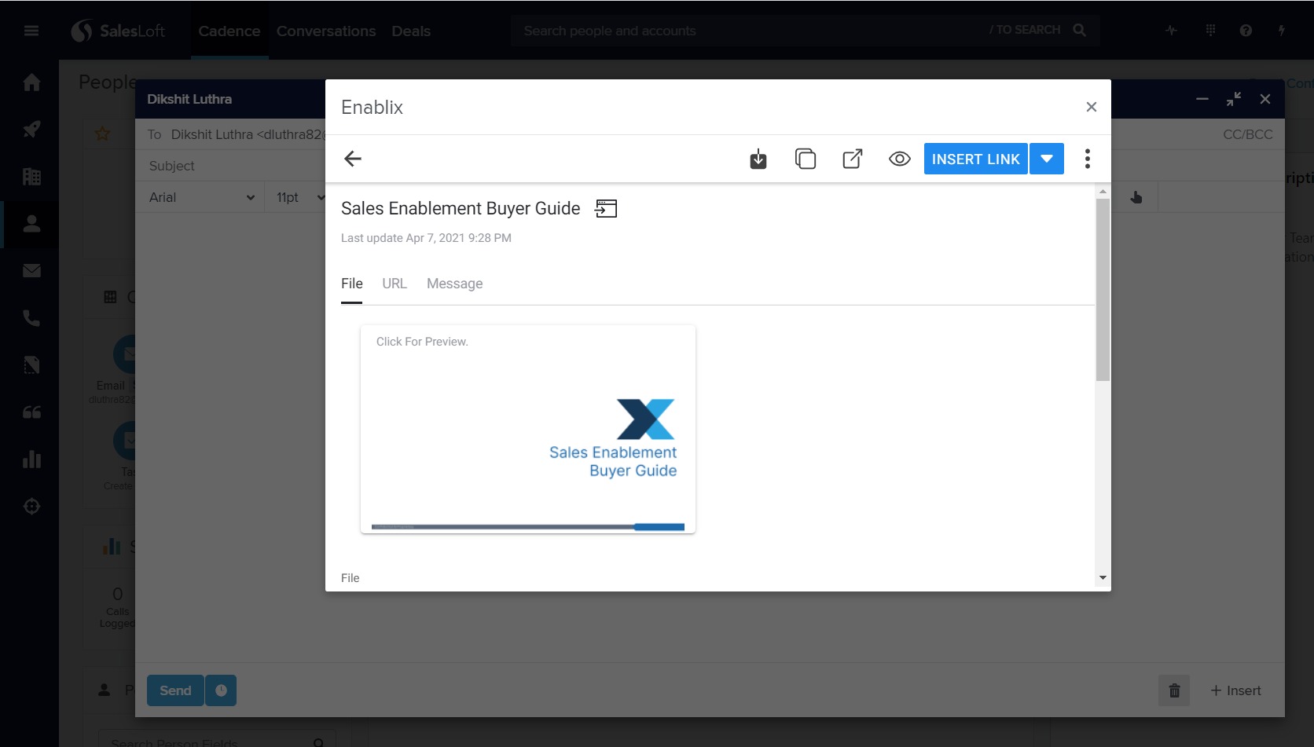Screen dimensions: 1314x747
Task: Click the Sales Enablement Buyer Guide preview thumbnail
Action: click(527, 429)
